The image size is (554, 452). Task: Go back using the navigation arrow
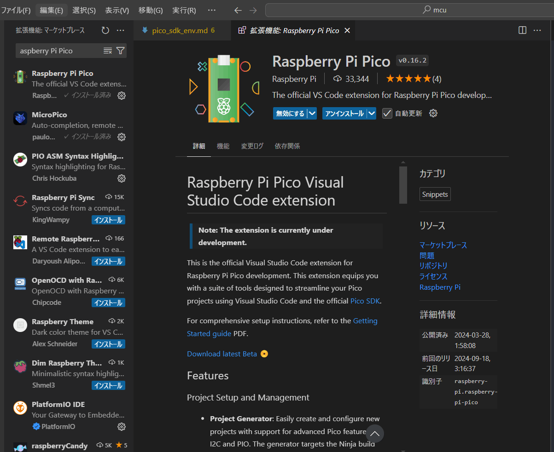238,10
